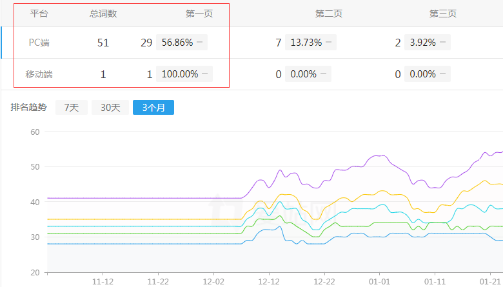Click dash icon beside 3.92% badge
This screenshot has height=287, width=503.
pyautogui.click(x=442, y=43)
